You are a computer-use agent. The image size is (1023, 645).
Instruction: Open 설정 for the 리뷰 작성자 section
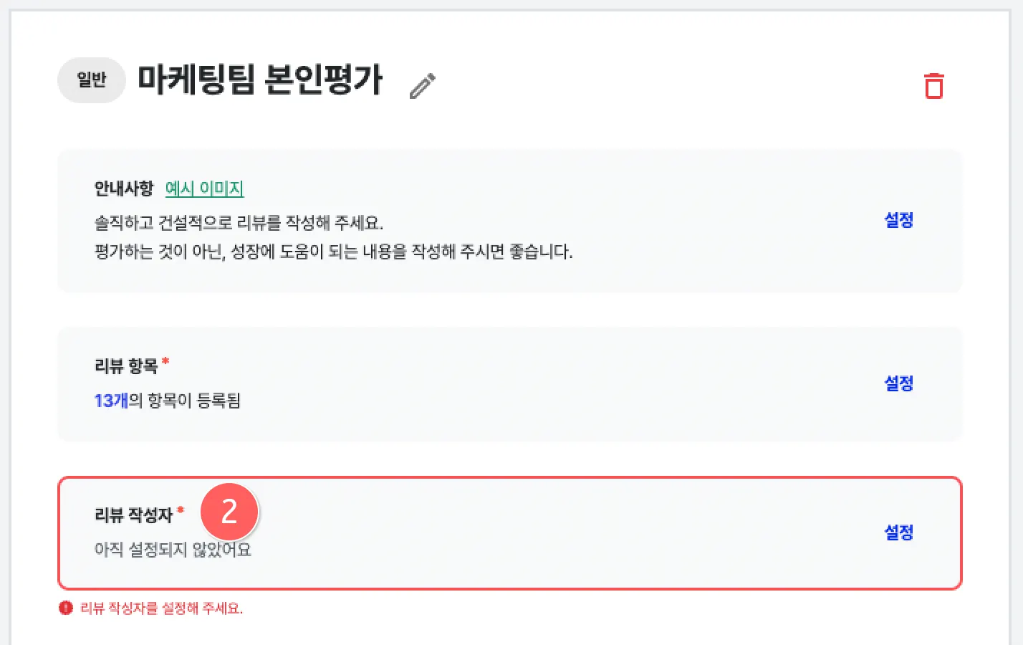pos(898,532)
